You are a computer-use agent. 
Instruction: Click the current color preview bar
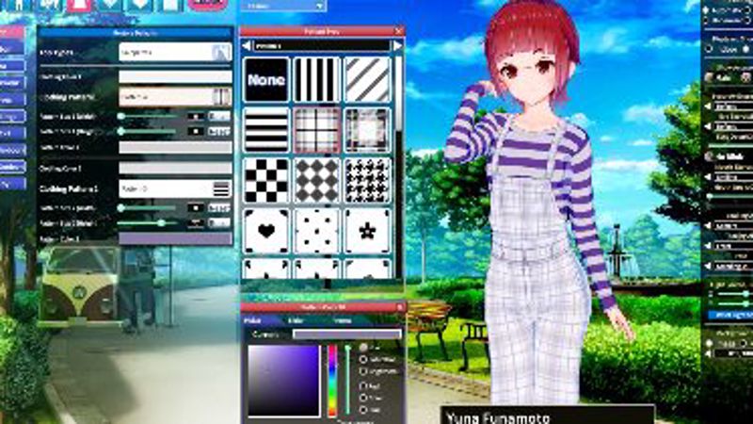[x=346, y=334]
